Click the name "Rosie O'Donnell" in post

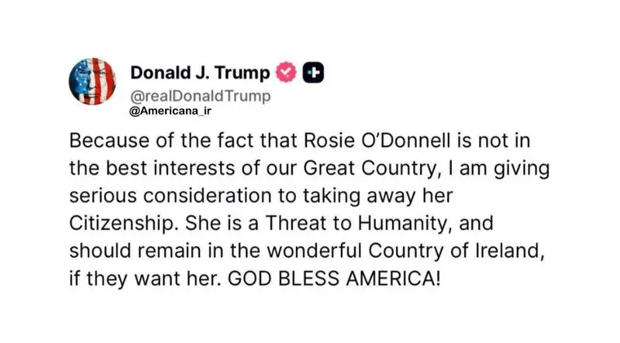coord(377,141)
